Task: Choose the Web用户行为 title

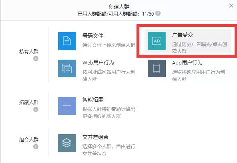Action: tap(98, 62)
